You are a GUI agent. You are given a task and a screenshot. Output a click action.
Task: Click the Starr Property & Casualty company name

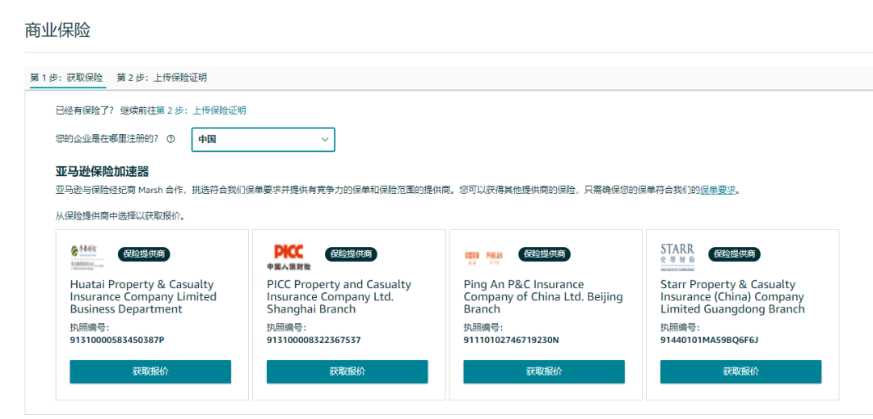click(x=732, y=297)
